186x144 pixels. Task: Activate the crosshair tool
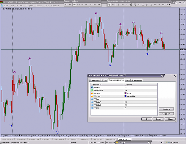pyautogui.click(x=113, y=5)
